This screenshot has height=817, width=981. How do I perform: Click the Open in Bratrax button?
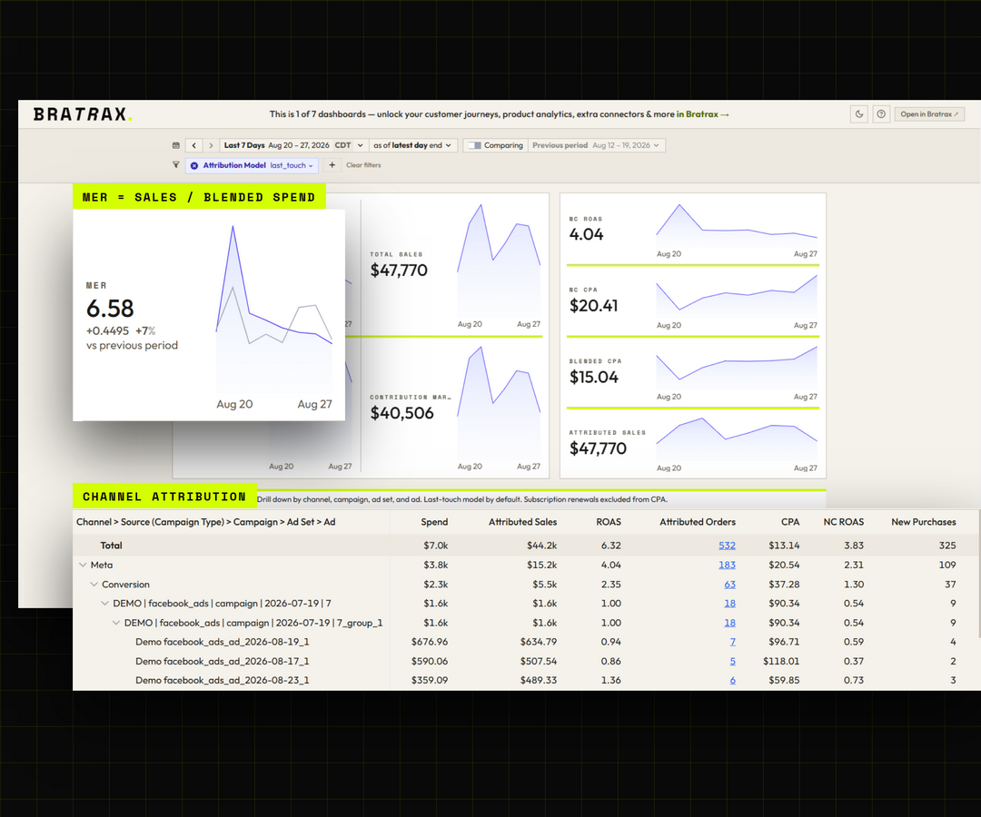coord(929,114)
